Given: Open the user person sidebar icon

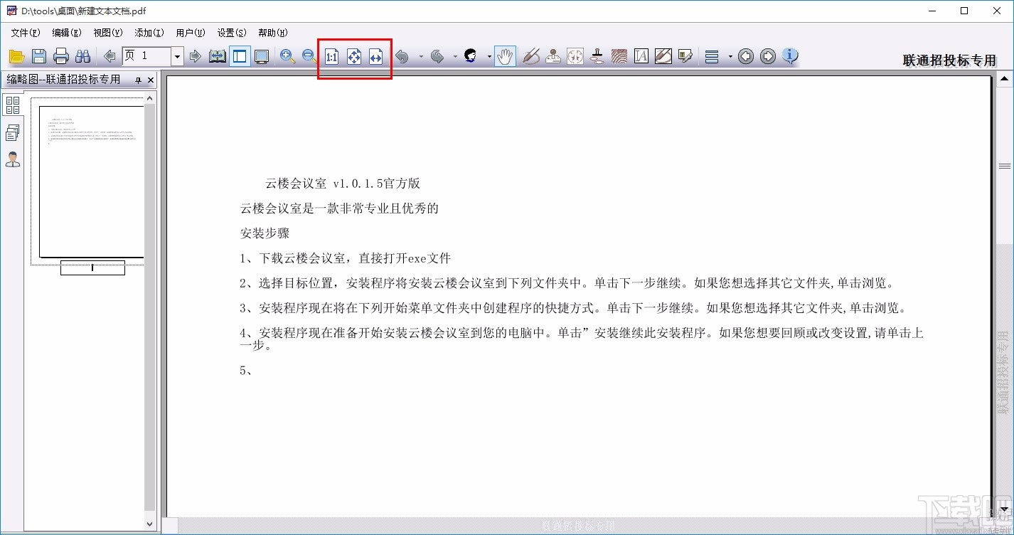Looking at the screenshot, I should tap(13, 159).
